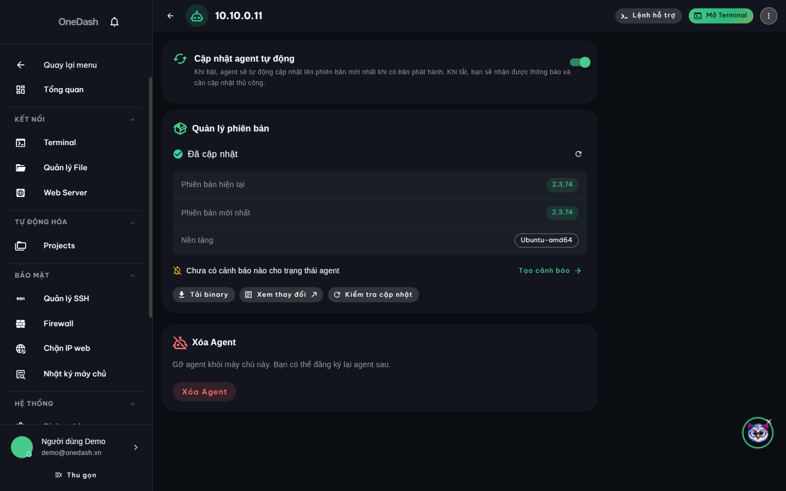
Task: Click the Xóa Agent button
Action: pos(204,392)
